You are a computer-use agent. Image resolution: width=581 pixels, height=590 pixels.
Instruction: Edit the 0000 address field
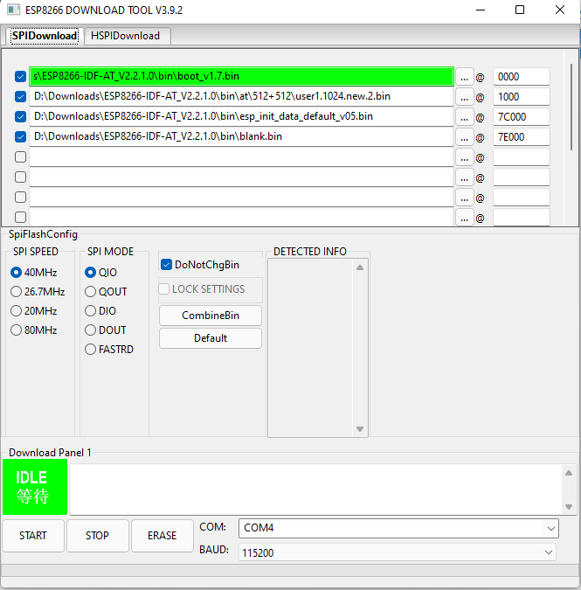point(522,77)
